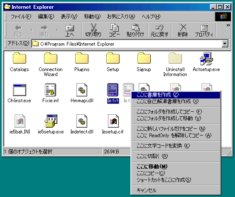Open the Back button history dropdown arrow
Screen dimensions: 235x197
click(x=32, y=30)
